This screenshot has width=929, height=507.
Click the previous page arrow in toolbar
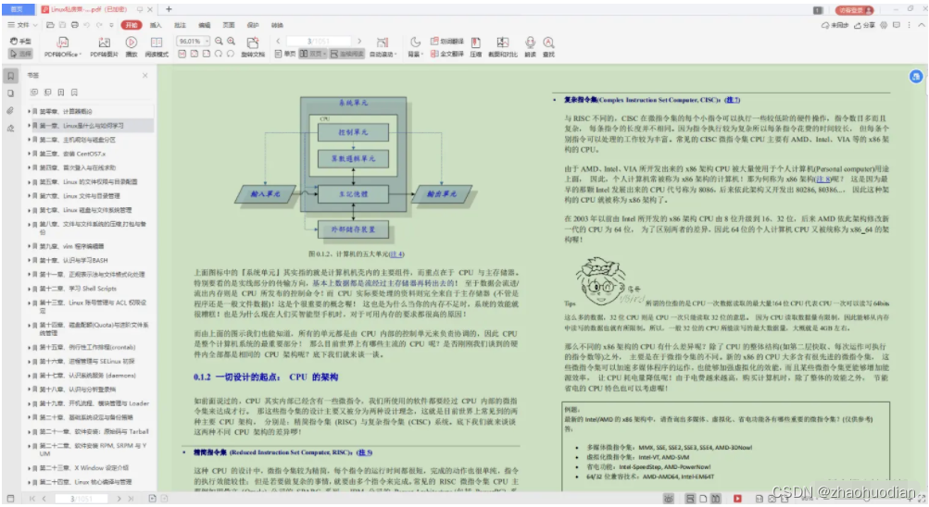coord(279,42)
